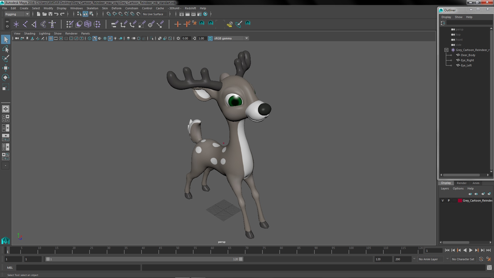Image resolution: width=494 pixels, height=278 pixels.
Task: Click MEL command line language label
Action: coord(10,268)
